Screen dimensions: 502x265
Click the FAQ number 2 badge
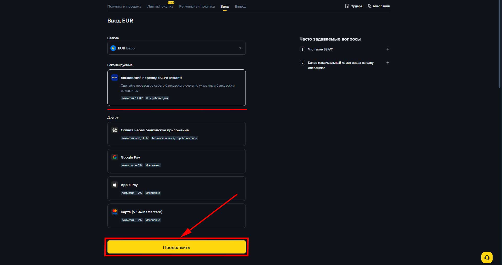[302, 63]
